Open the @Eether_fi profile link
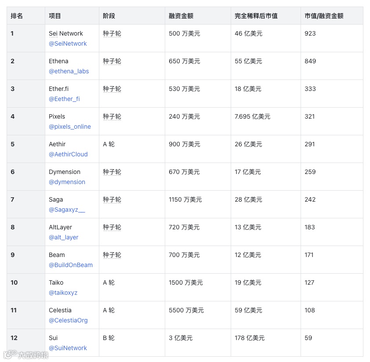Viewport: 370px width, 362px height. point(64,99)
